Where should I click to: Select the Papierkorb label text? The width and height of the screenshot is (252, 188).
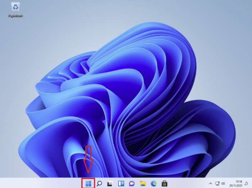(15, 16)
